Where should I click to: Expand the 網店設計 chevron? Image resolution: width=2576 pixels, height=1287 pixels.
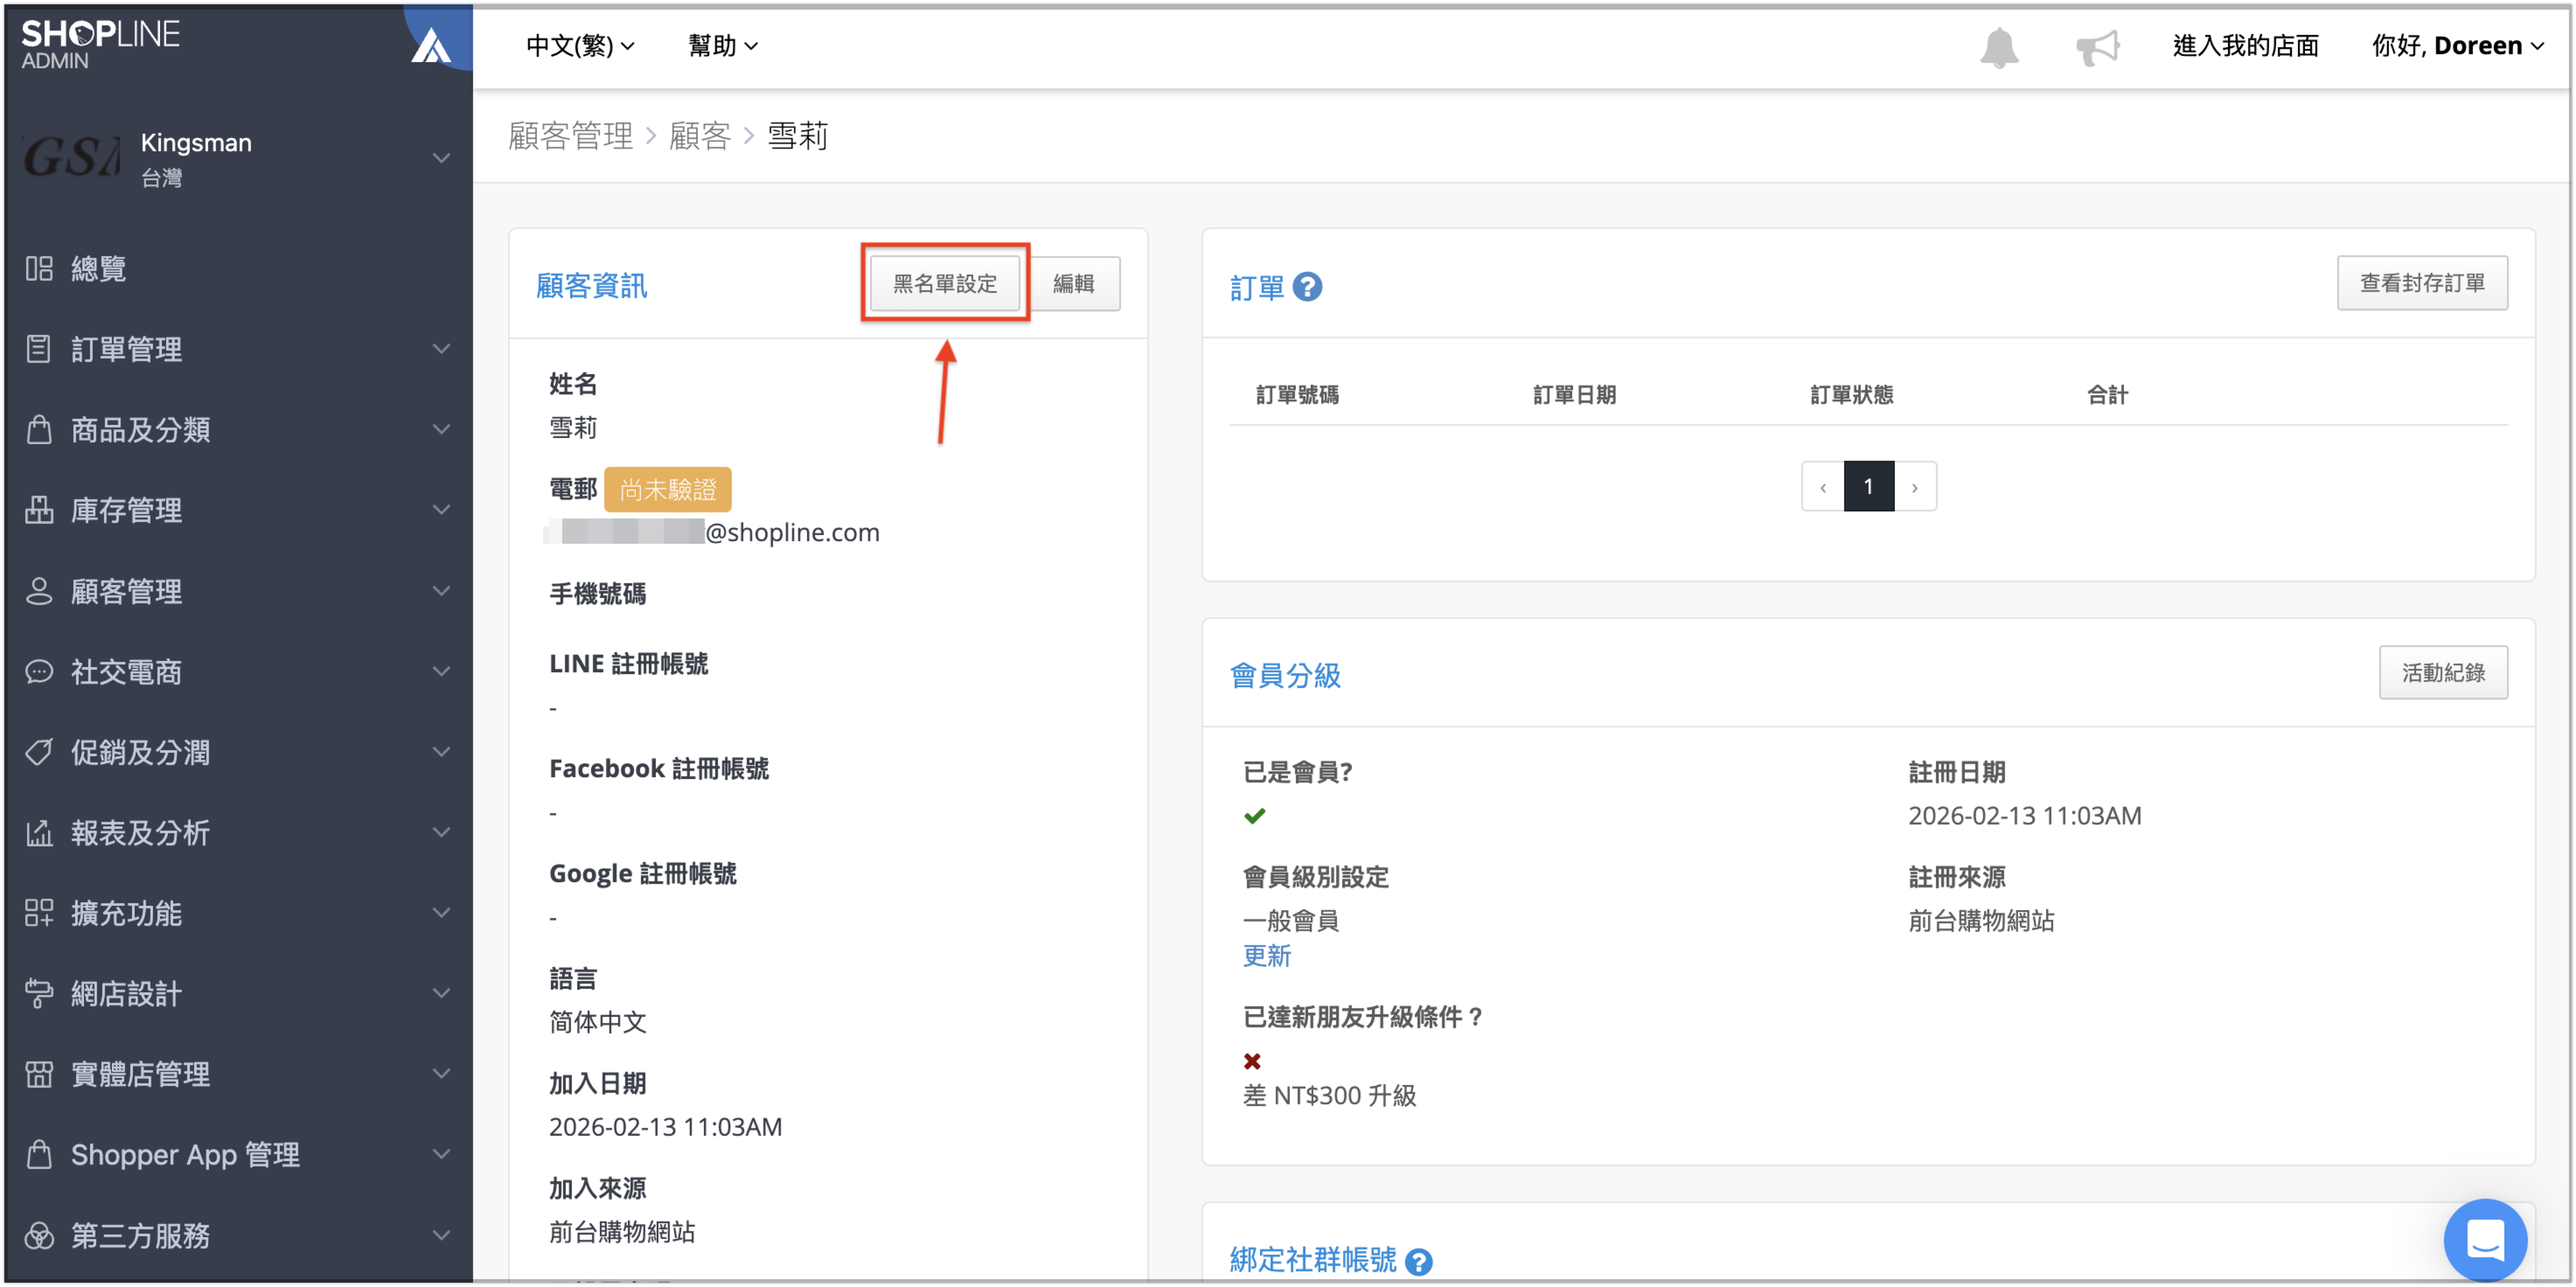441,993
